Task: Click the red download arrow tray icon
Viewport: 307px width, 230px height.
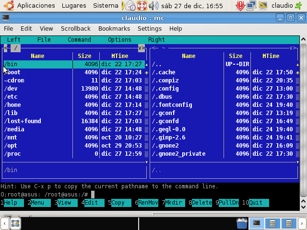Action: [x=240, y=6]
